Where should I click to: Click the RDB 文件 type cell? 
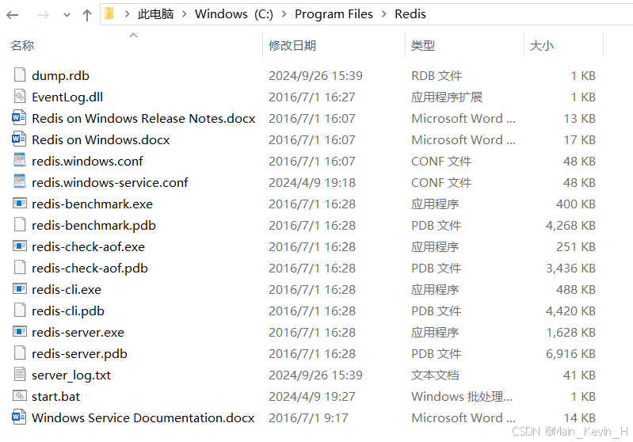coord(437,76)
